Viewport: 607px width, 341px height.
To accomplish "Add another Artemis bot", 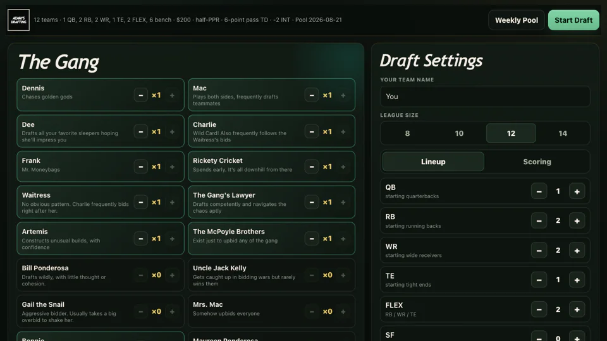I will point(172,239).
